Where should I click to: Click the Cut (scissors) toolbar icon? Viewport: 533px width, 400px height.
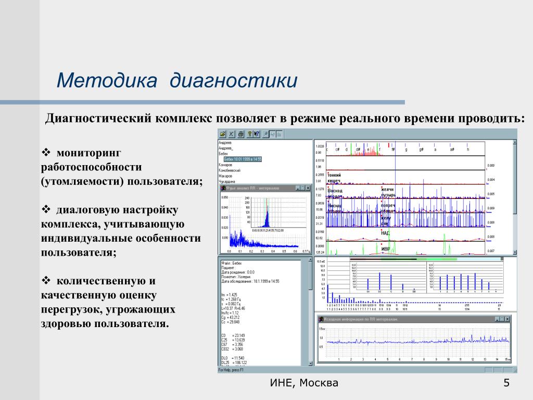231,134
